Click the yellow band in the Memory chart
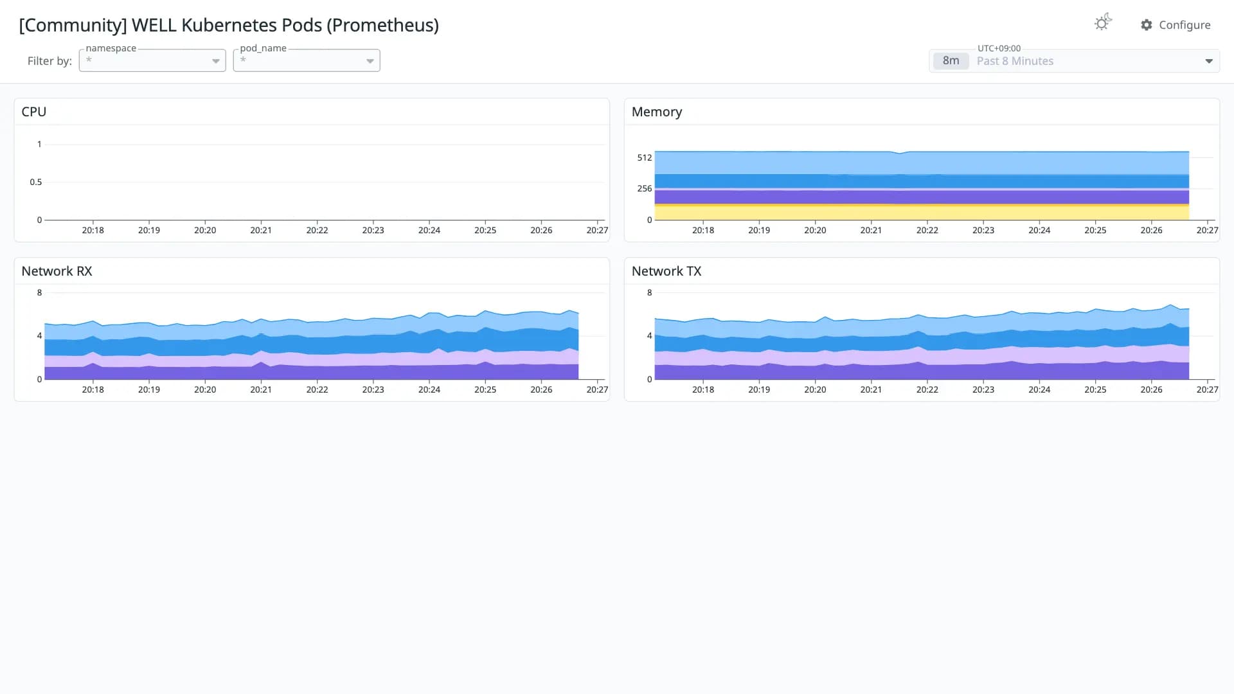This screenshot has height=694, width=1234. pyautogui.click(x=922, y=213)
